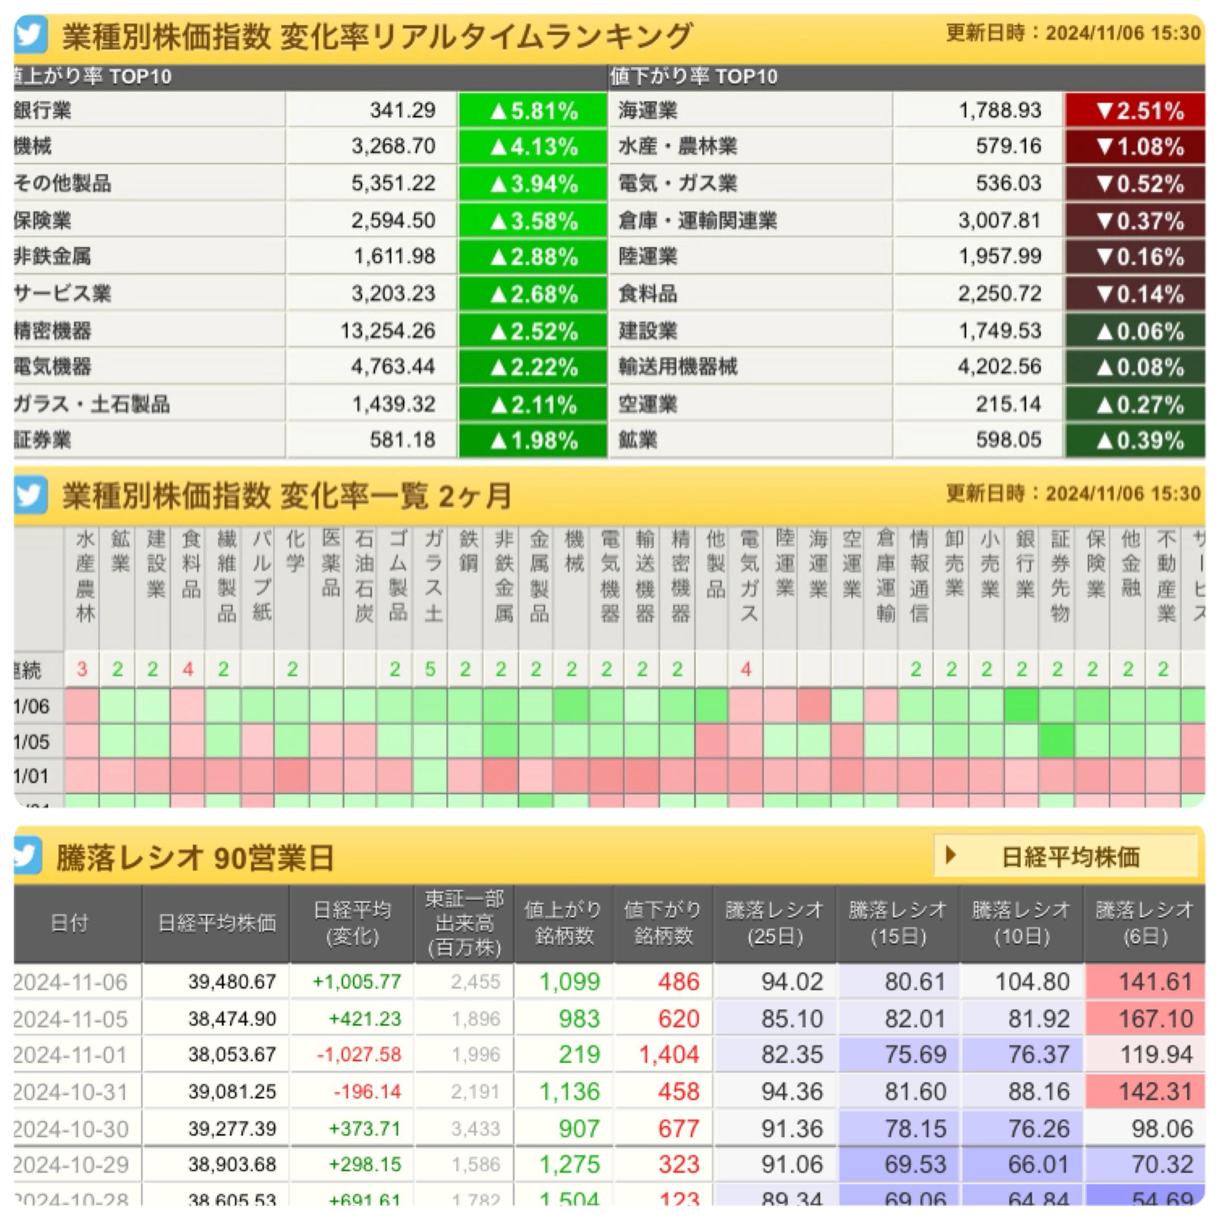Click Nikkei value 39,480.67
The image size is (1220, 1220).
pyautogui.click(x=232, y=982)
